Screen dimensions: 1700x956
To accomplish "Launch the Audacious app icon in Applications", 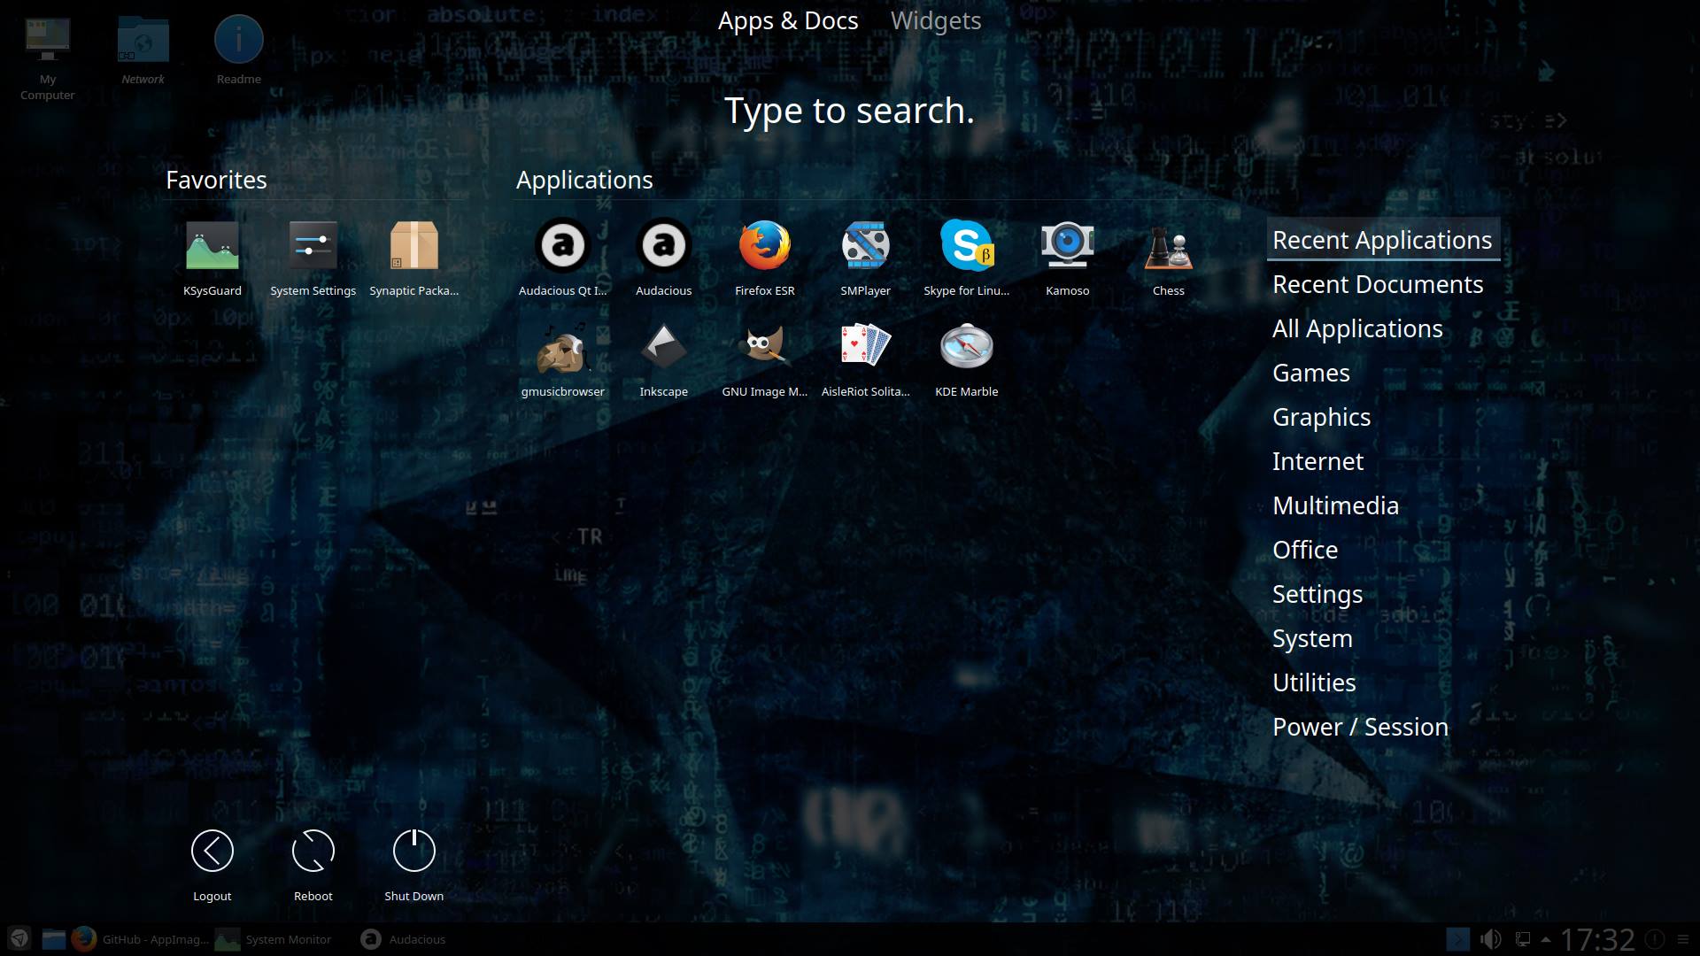I will pyautogui.click(x=664, y=258).
